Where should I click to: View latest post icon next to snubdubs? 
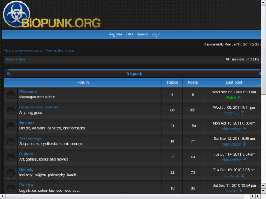pyautogui.click(x=243, y=175)
